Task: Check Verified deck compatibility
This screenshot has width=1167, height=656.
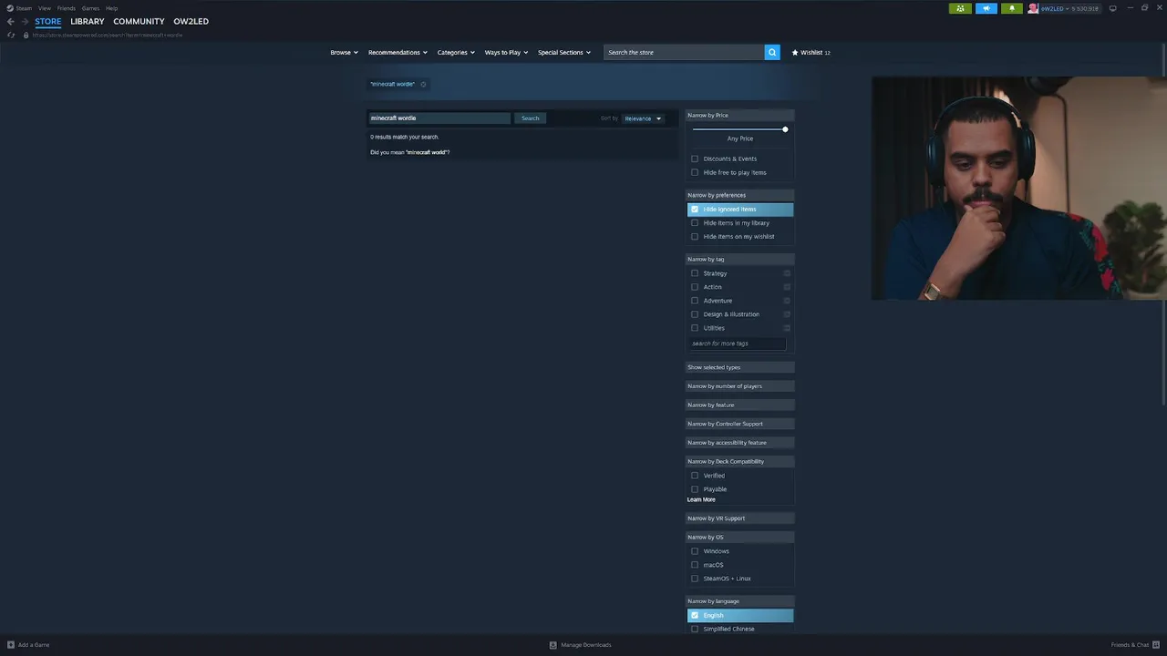Action: [x=695, y=476]
